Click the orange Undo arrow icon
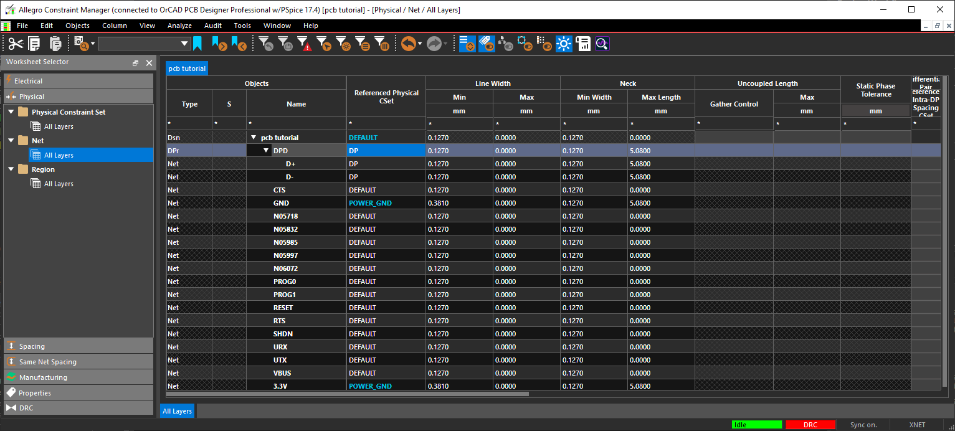The height and width of the screenshot is (431, 955). pos(408,44)
